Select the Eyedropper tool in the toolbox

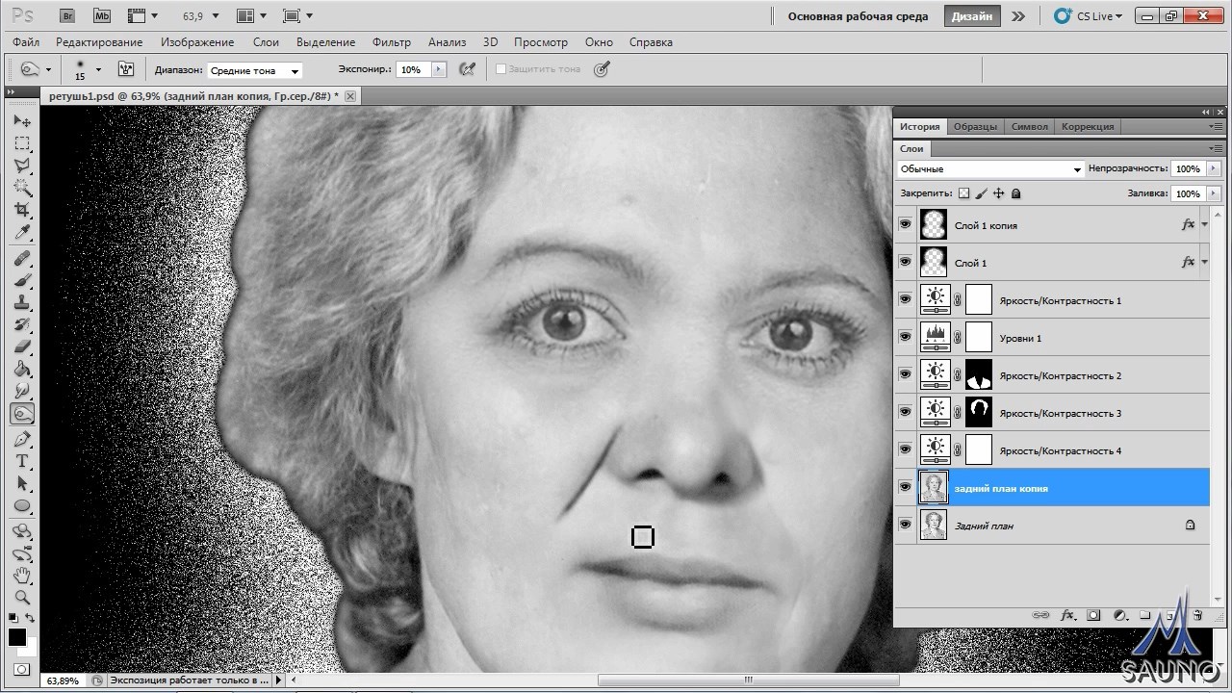(x=21, y=233)
